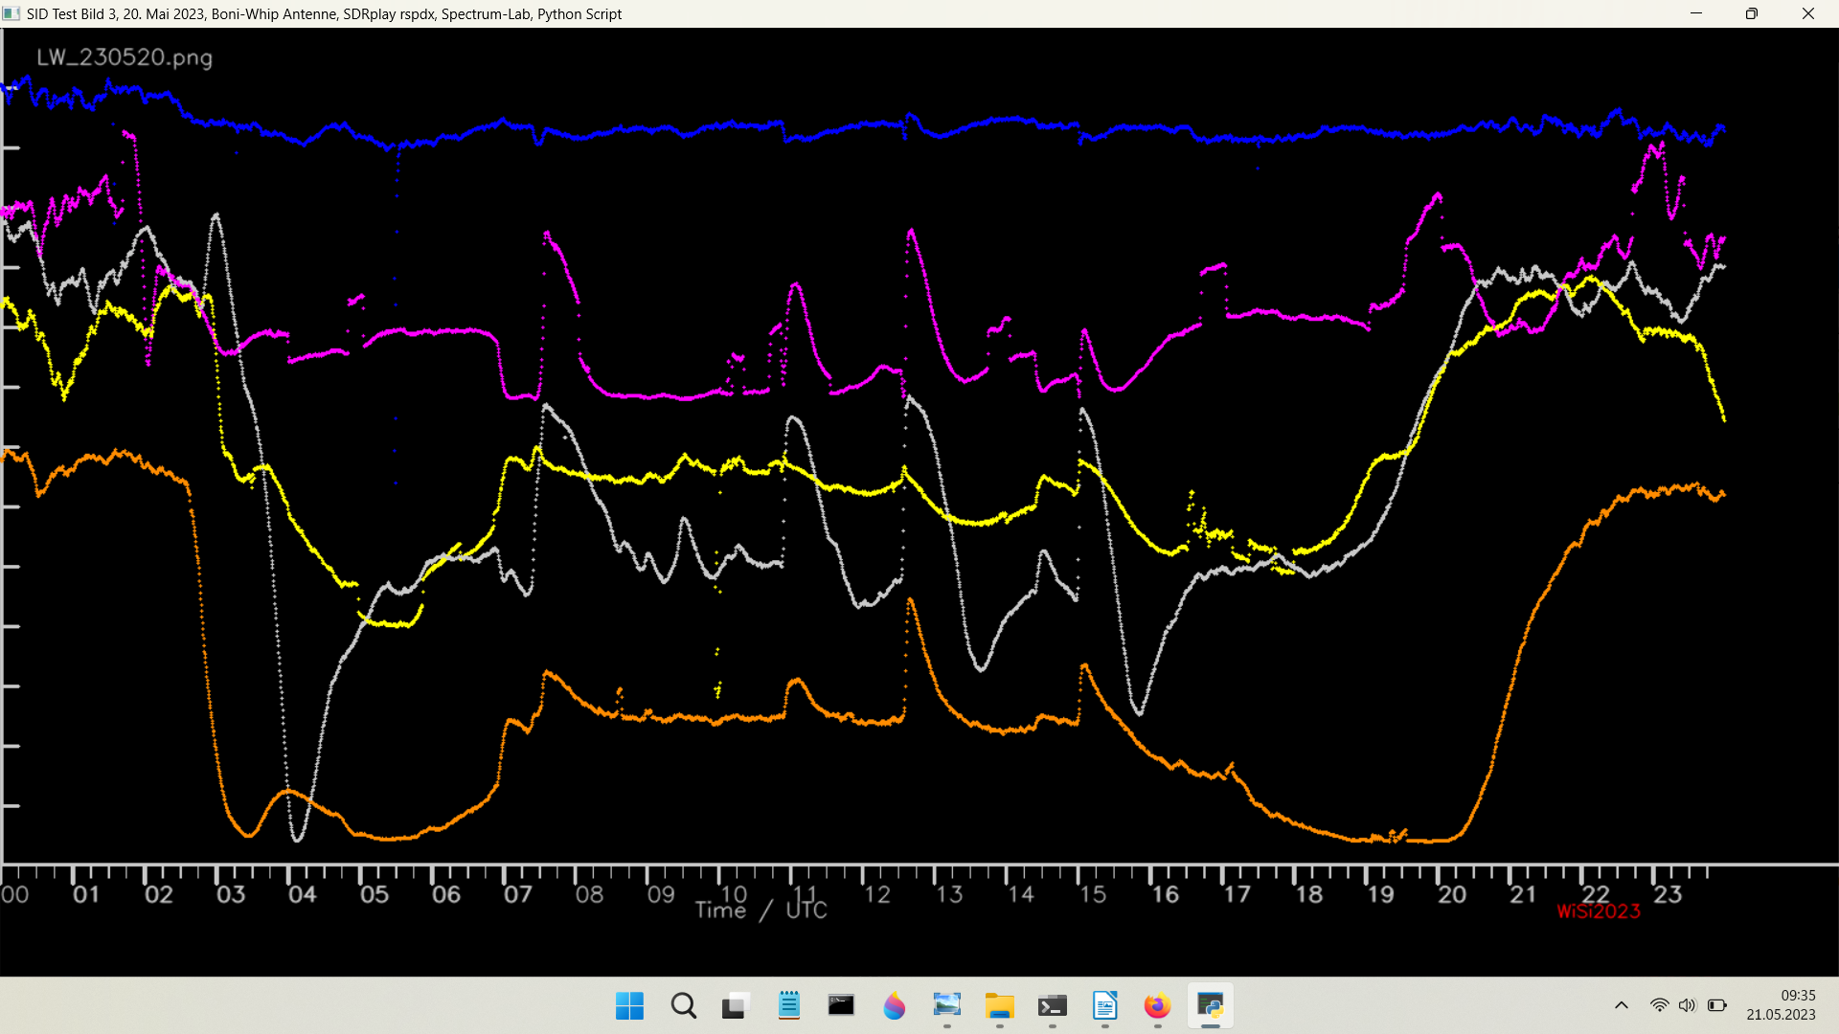Click the 06 hour label on the axis
Viewport: 1839px width, 1034px height.
click(446, 894)
